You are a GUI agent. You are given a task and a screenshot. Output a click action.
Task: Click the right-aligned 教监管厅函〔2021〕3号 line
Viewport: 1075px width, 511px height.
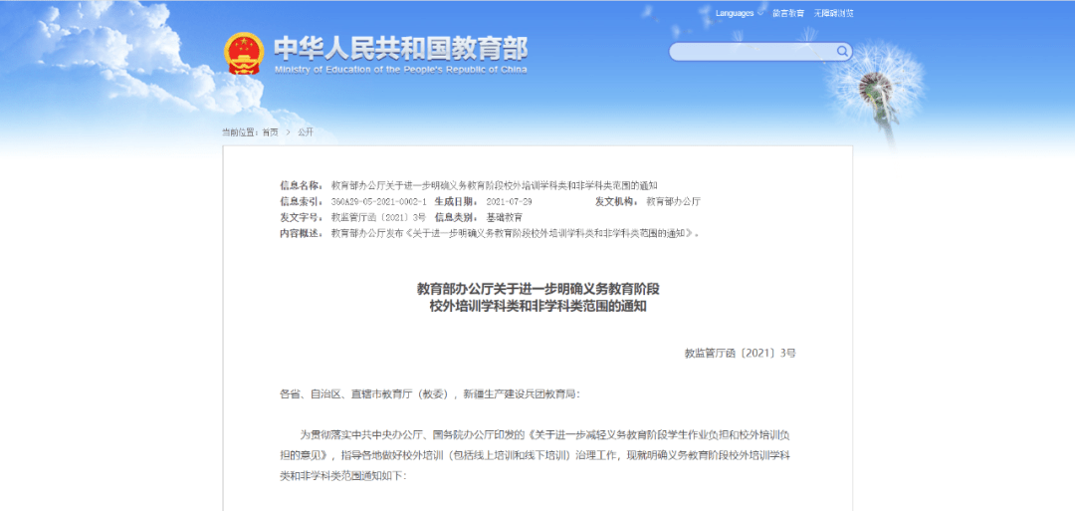740,354
